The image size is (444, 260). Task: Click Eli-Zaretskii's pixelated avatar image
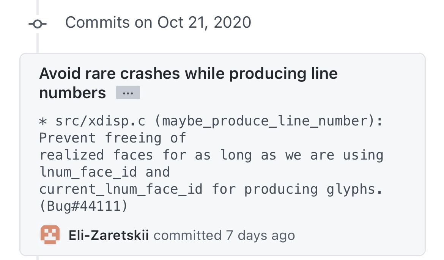[x=50, y=235]
